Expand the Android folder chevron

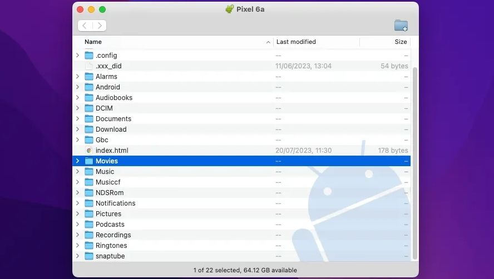point(77,87)
